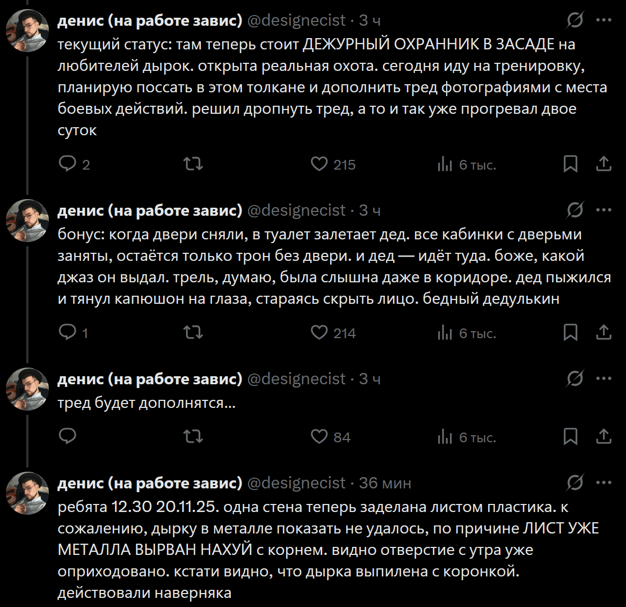The image size is (626, 607).
Task: Select the view count "6 тыс." on the third tweet
Action: [465, 437]
